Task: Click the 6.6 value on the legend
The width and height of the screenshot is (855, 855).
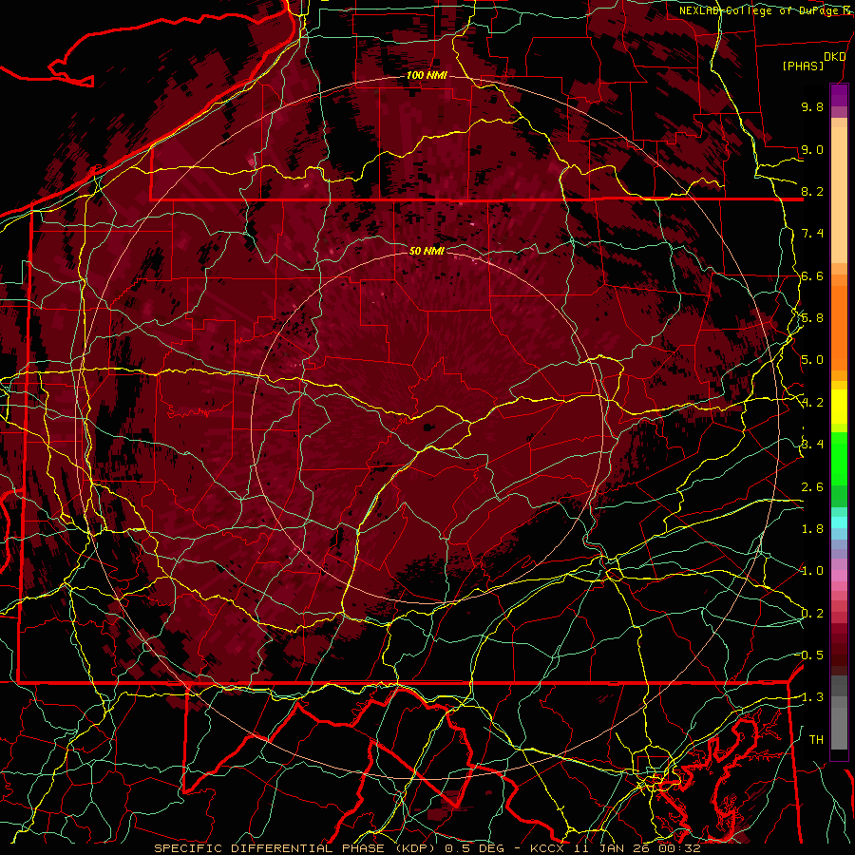Action: point(812,275)
